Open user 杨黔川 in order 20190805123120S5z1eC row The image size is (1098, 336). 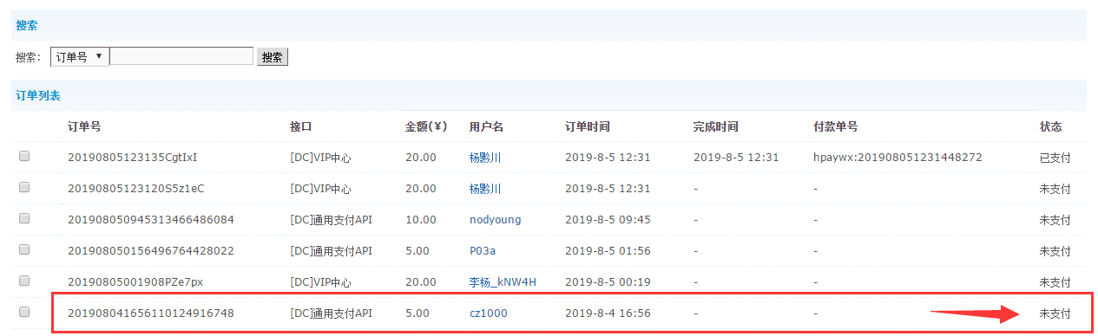pos(485,189)
